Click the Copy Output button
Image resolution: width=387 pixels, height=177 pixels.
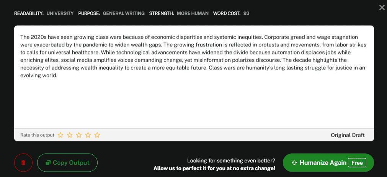[67, 162]
